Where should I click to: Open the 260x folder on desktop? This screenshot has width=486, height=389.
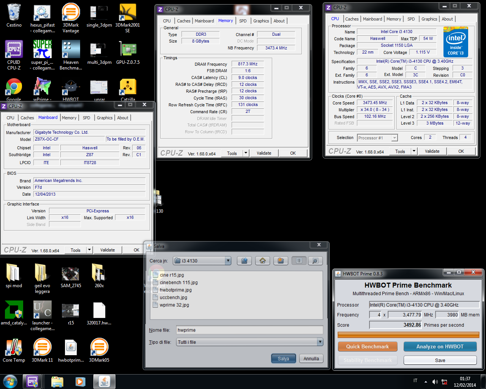99,276
